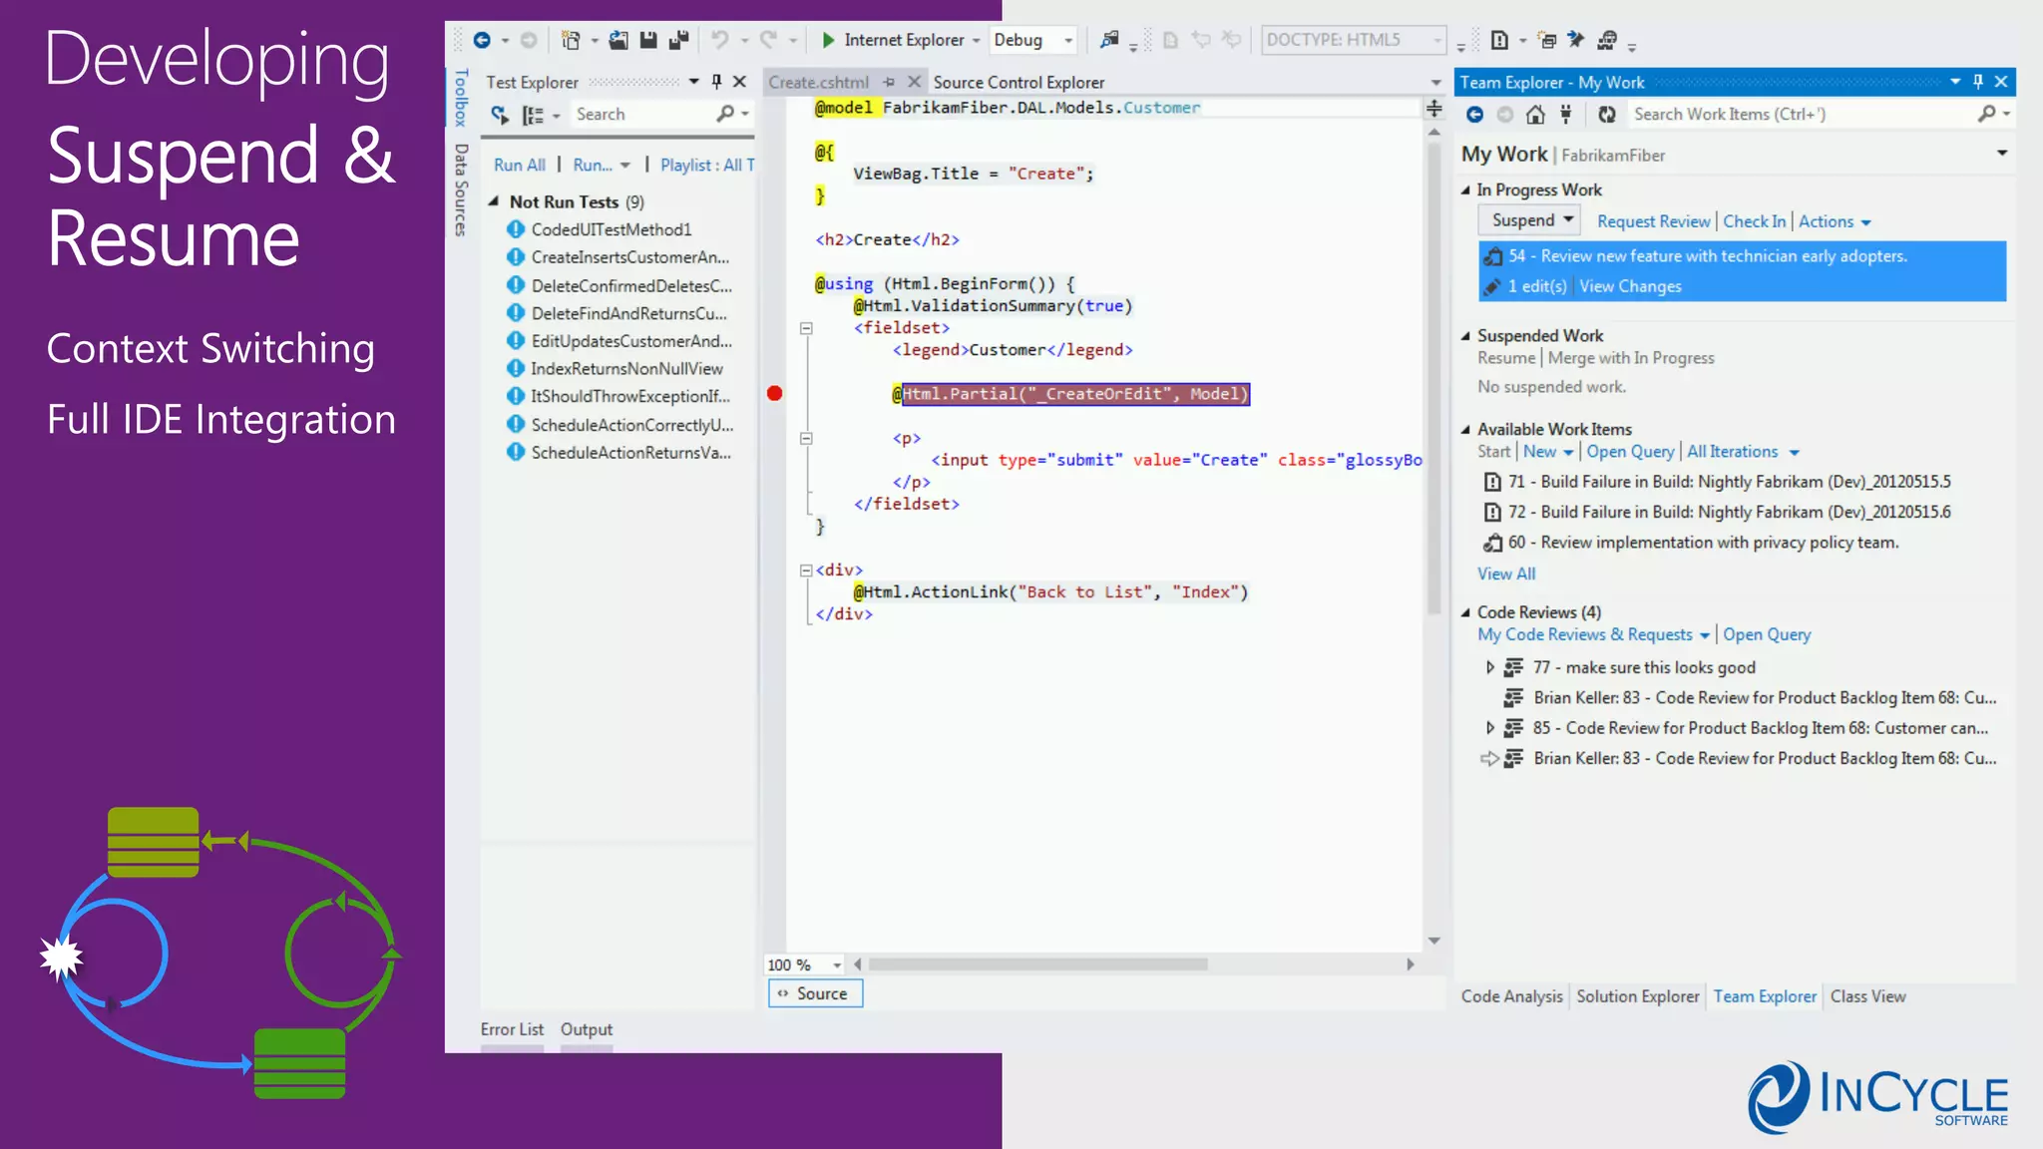This screenshot has width=2043, height=1149.
Task: Open the Output tab
Action: click(x=587, y=1029)
